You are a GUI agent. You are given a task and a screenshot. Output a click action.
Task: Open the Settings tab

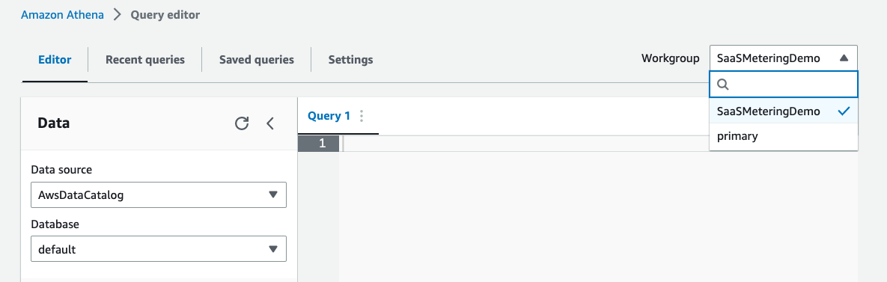point(351,59)
